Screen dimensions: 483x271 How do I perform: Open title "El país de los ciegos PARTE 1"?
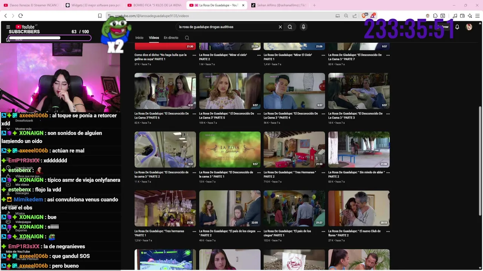point(287,233)
